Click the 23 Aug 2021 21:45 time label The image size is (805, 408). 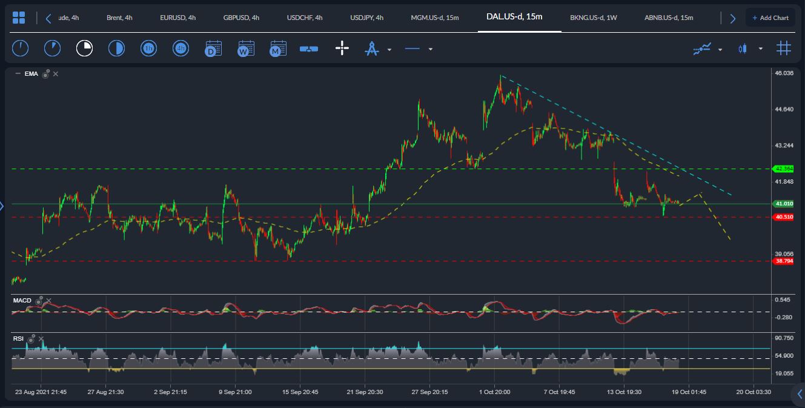pyautogui.click(x=41, y=392)
